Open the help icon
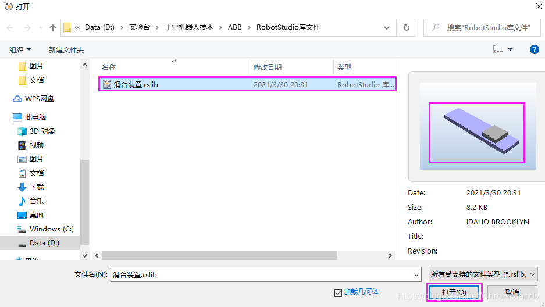The image size is (545, 307). pyautogui.click(x=534, y=49)
